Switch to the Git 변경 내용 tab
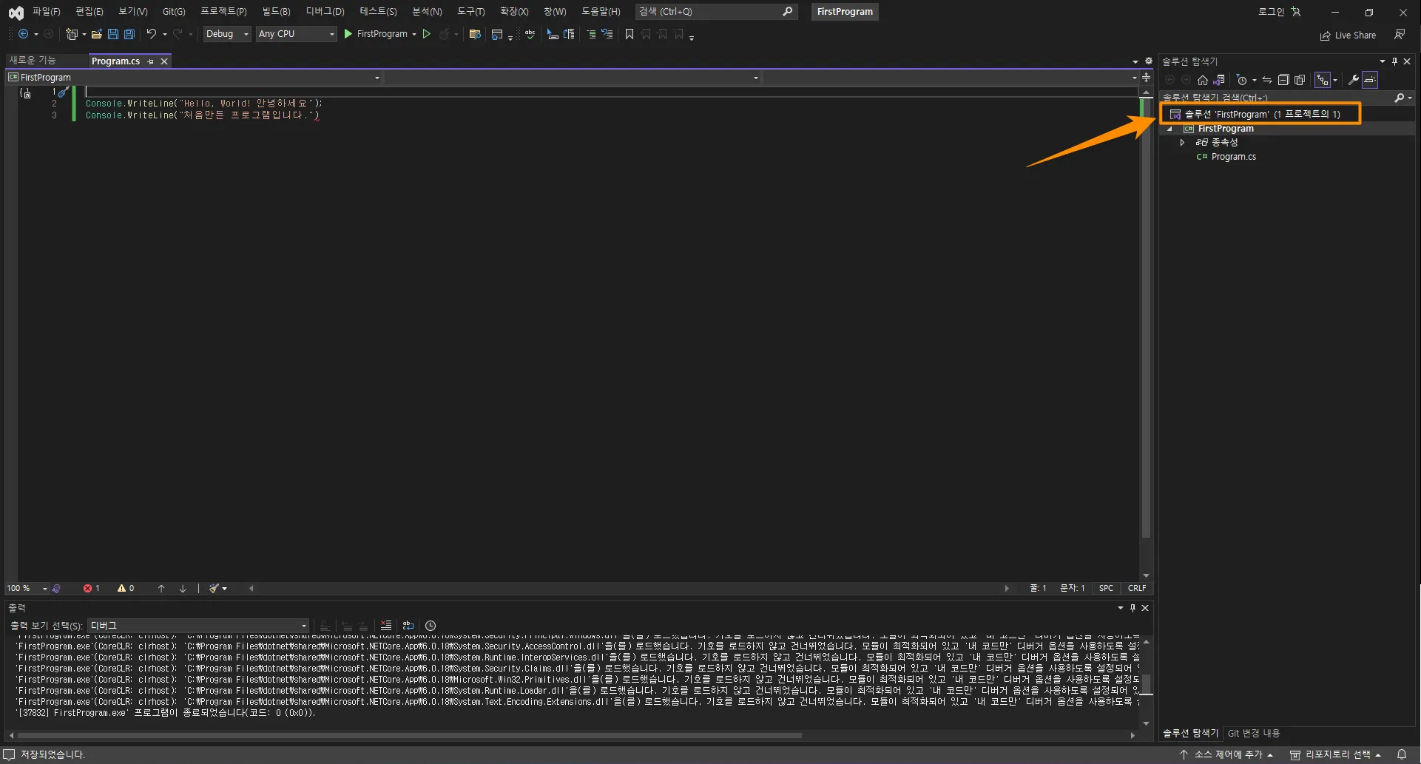 [1253, 734]
